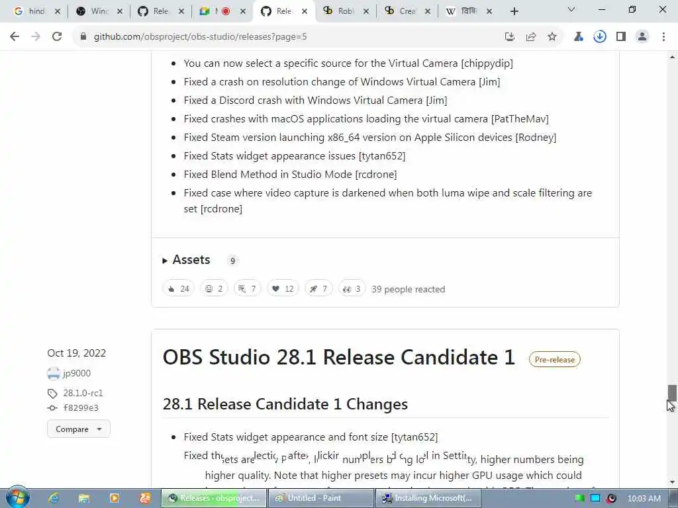This screenshot has height=508, width=678.
Task: Click the address bar URL
Action: coord(200,37)
